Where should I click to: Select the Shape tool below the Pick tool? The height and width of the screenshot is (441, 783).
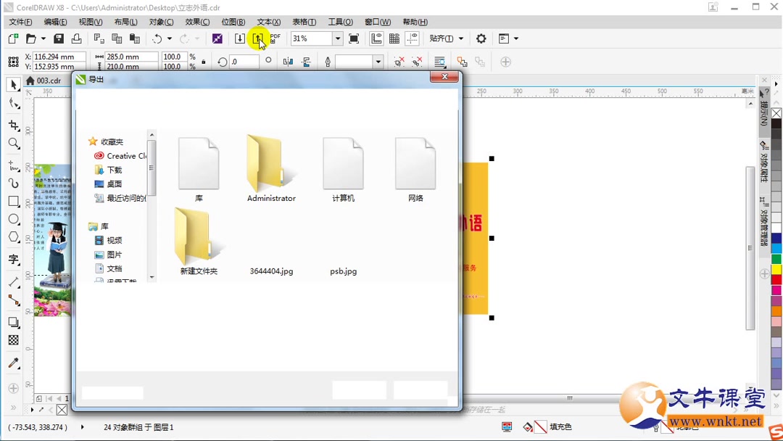13,104
